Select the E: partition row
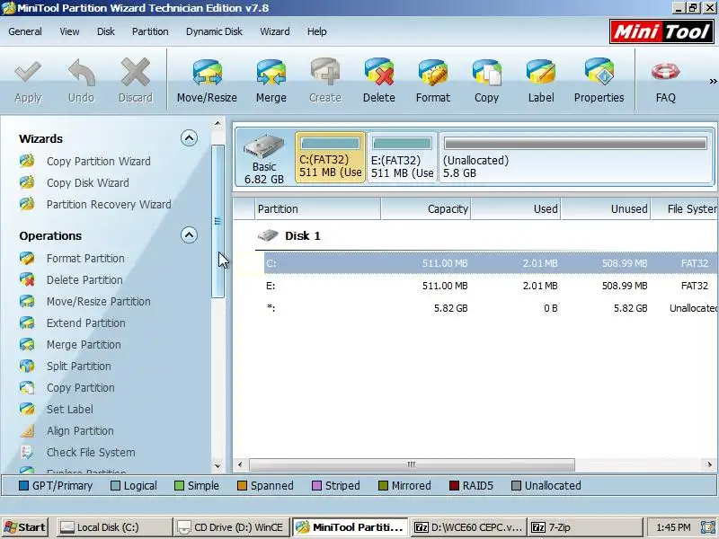The image size is (719, 539). tap(491, 286)
